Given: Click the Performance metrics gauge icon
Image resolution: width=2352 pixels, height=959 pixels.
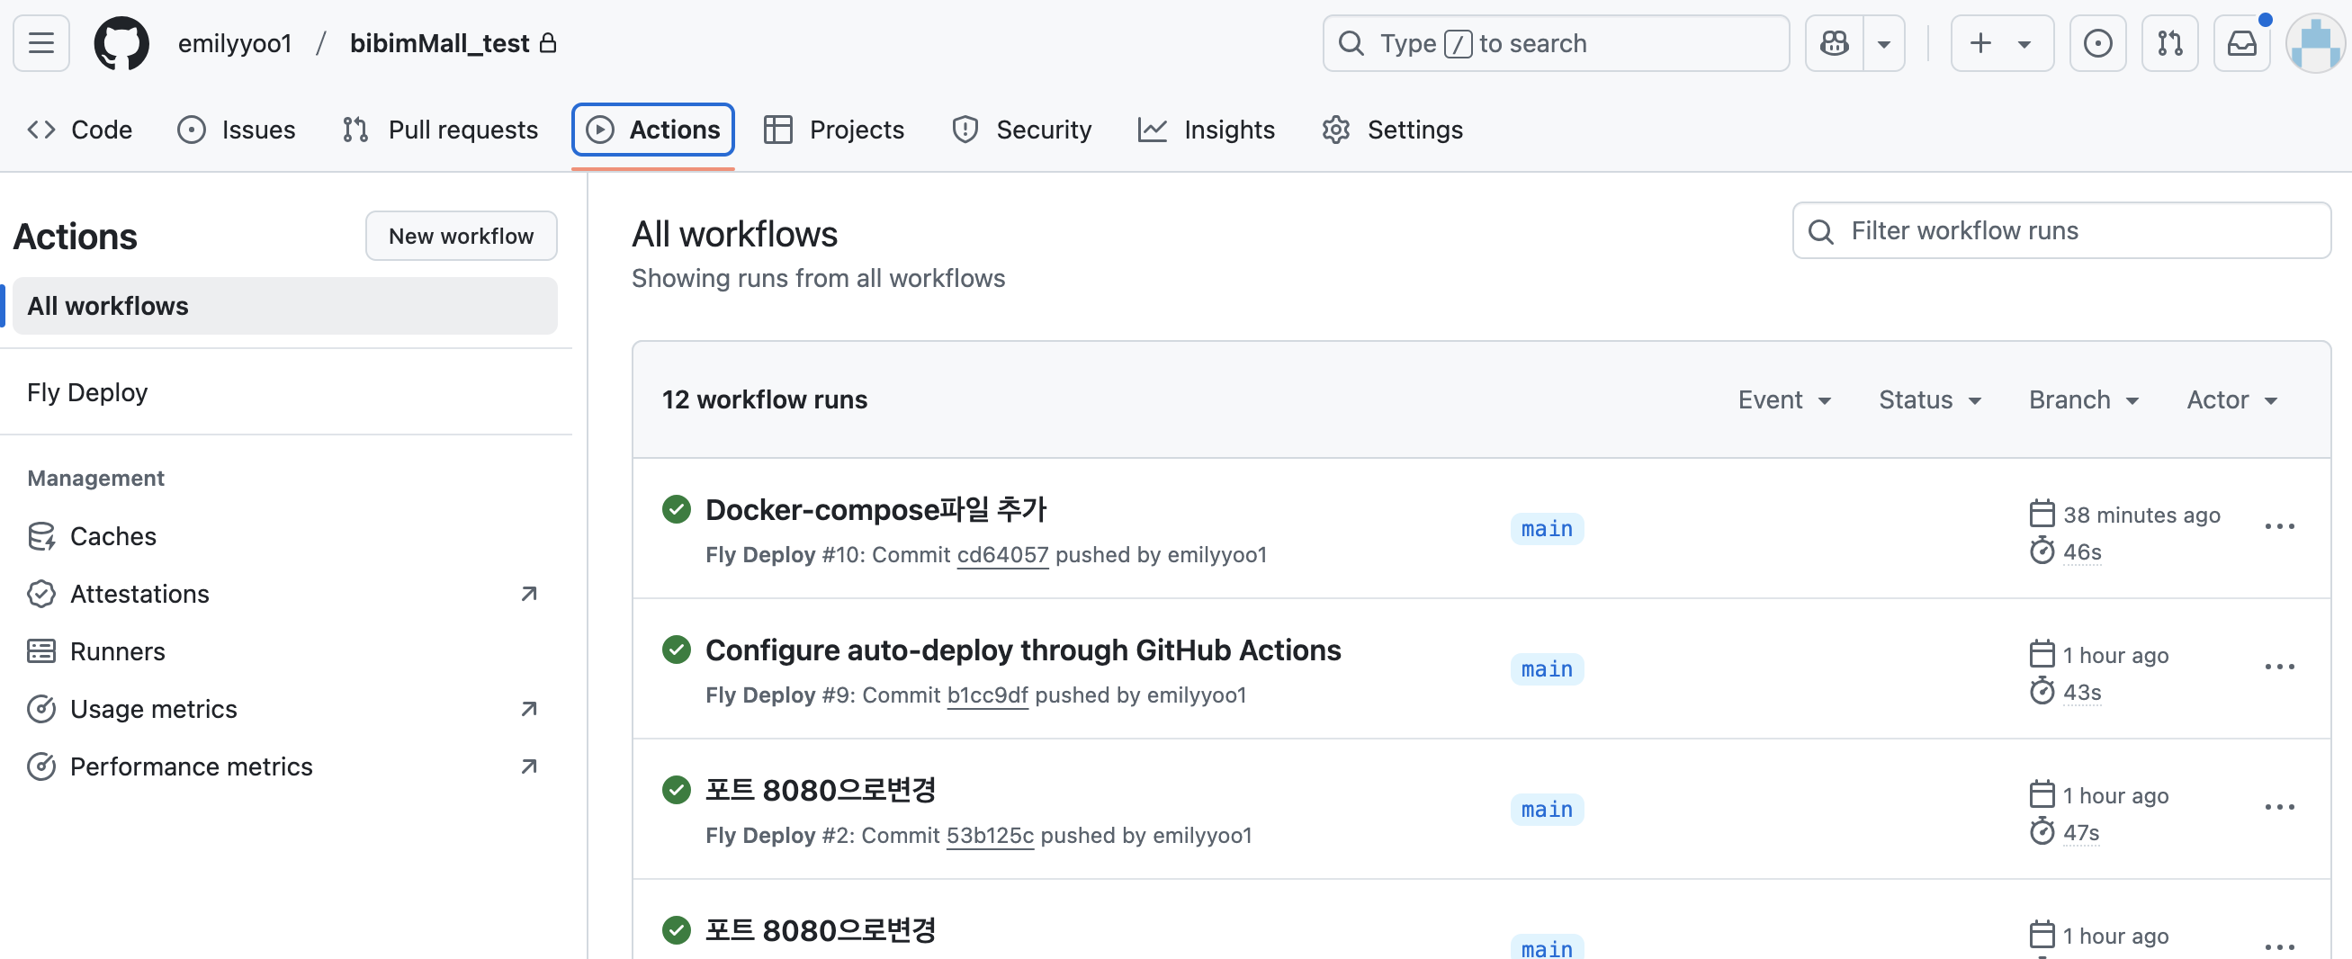Looking at the screenshot, I should pyautogui.click(x=41, y=766).
